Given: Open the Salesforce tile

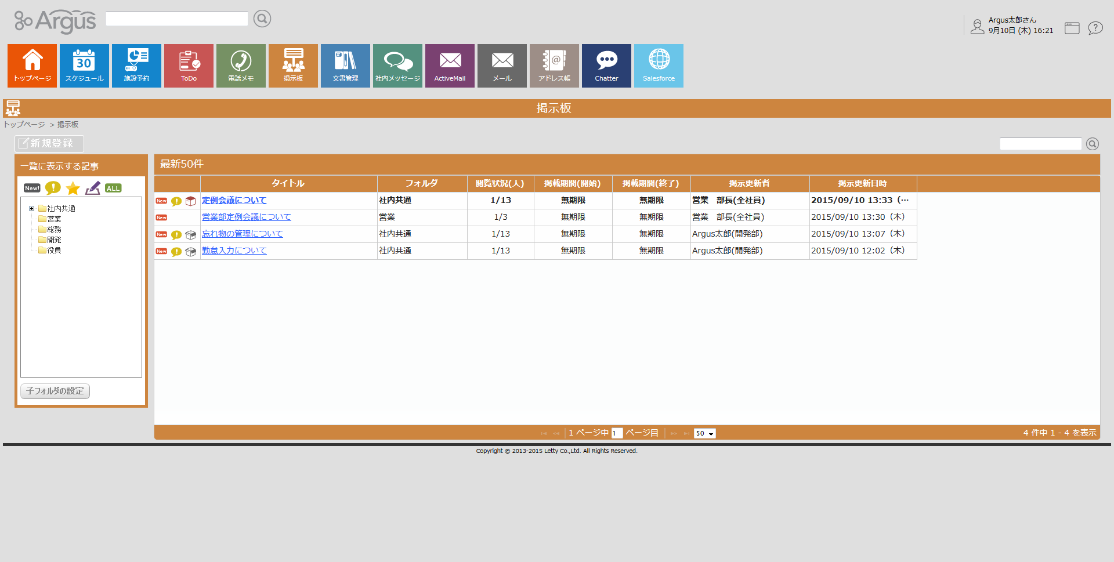Looking at the screenshot, I should (659, 66).
